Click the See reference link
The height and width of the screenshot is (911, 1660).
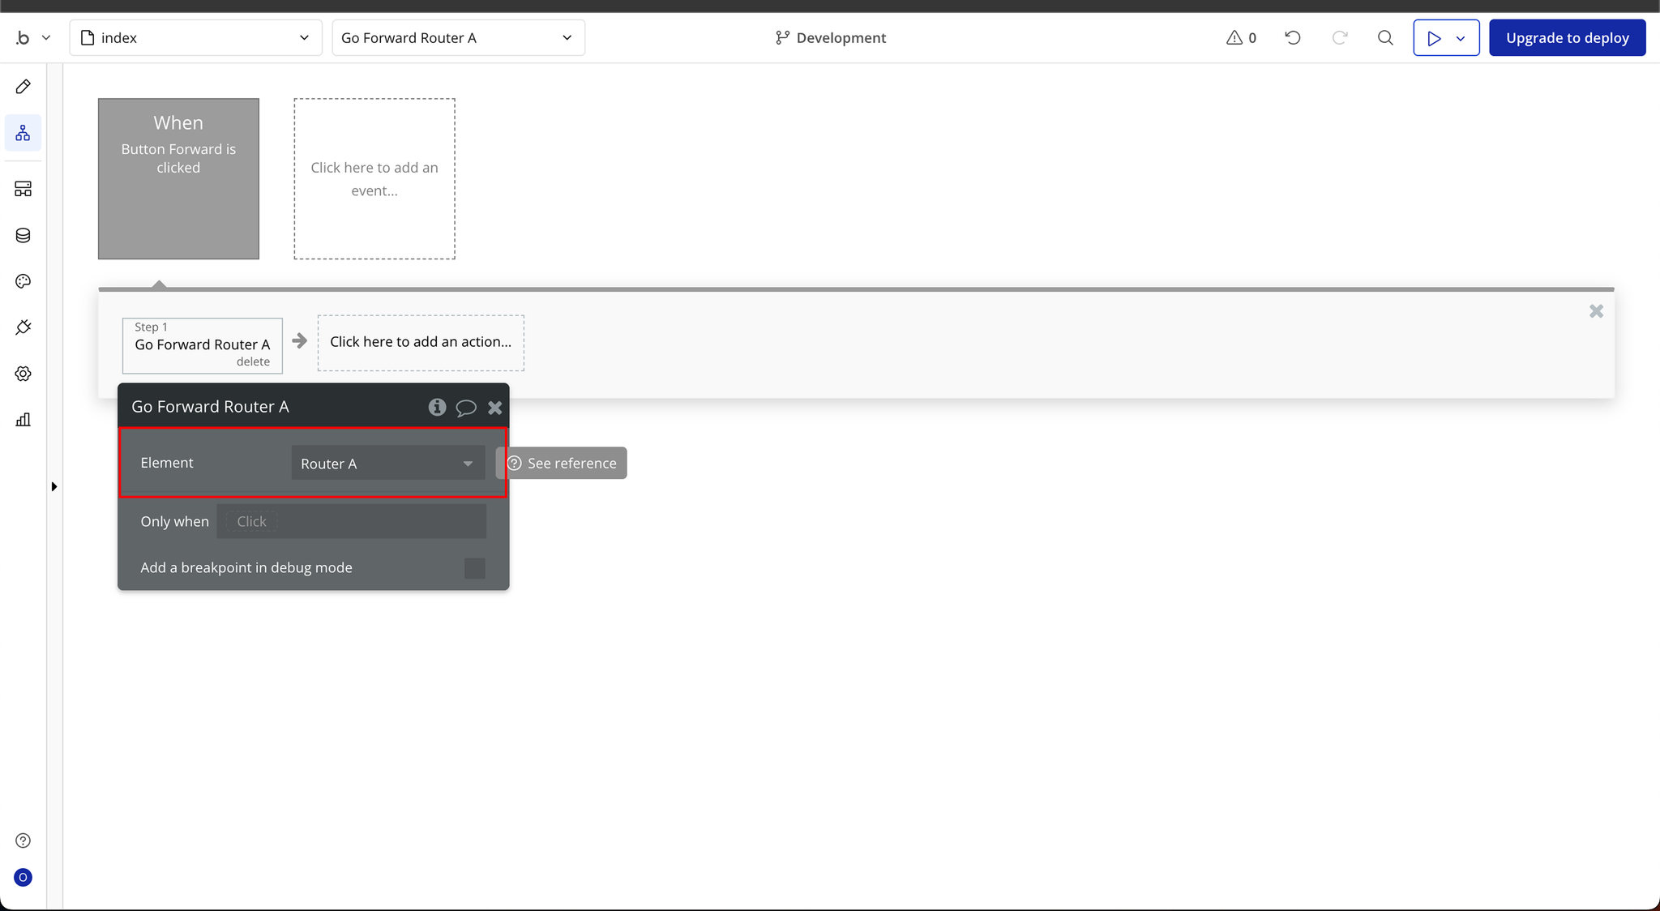563,464
